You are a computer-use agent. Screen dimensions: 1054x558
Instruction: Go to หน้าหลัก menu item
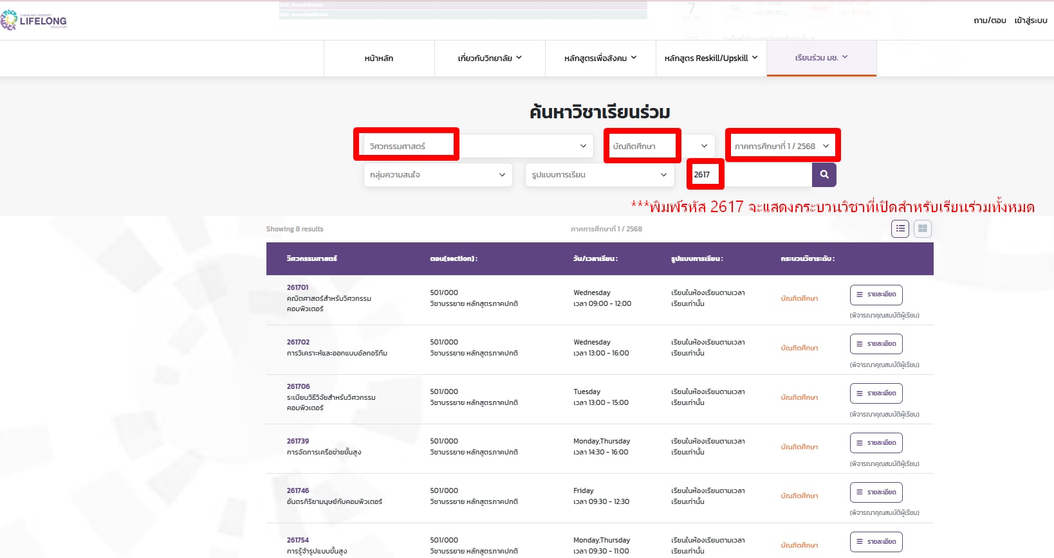pos(379,59)
